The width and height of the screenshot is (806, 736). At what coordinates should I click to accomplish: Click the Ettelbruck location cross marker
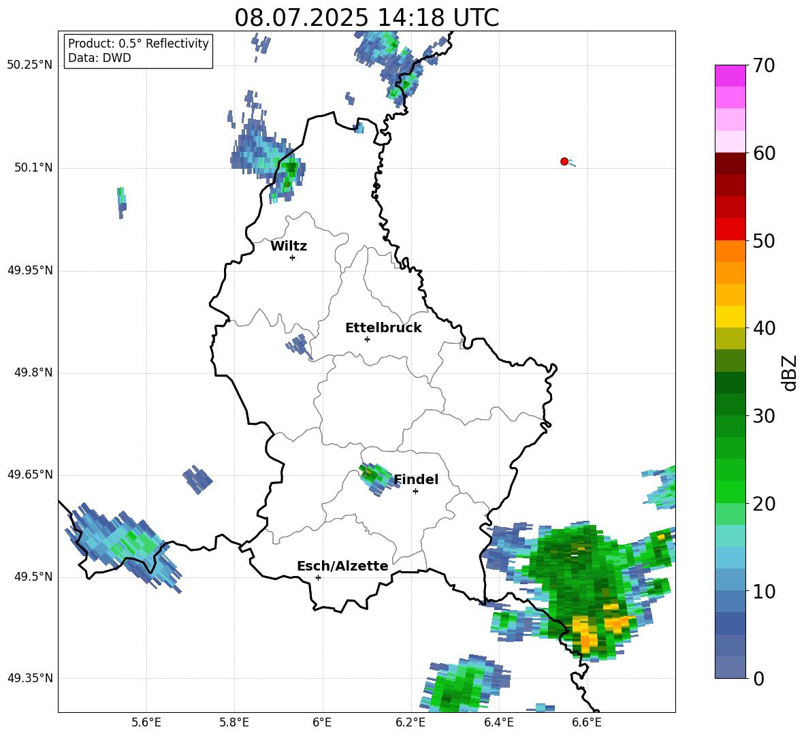[x=367, y=339]
